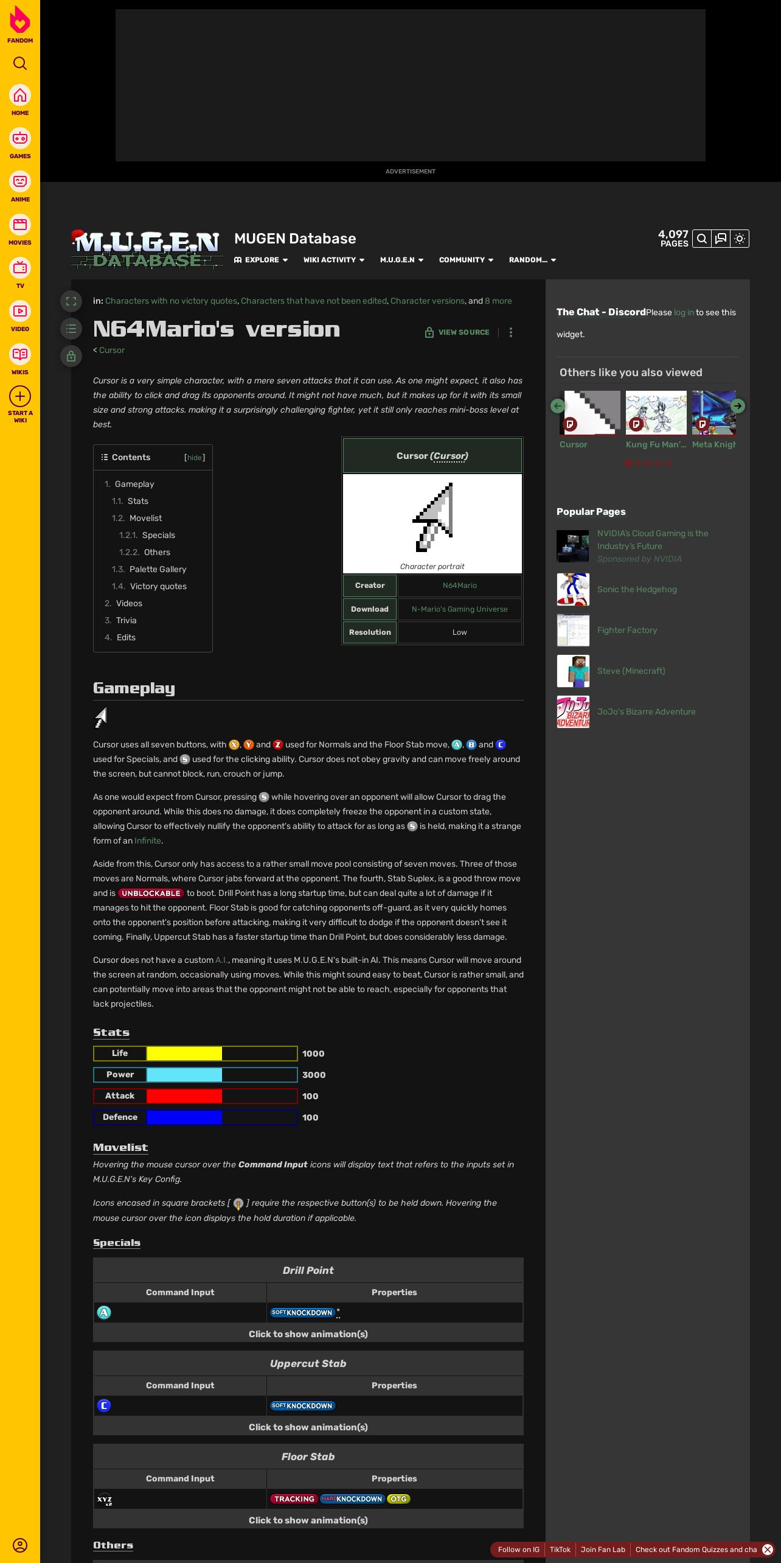The image size is (781, 1563).
Task: Jump to Edits in contents
Action: [x=126, y=637]
